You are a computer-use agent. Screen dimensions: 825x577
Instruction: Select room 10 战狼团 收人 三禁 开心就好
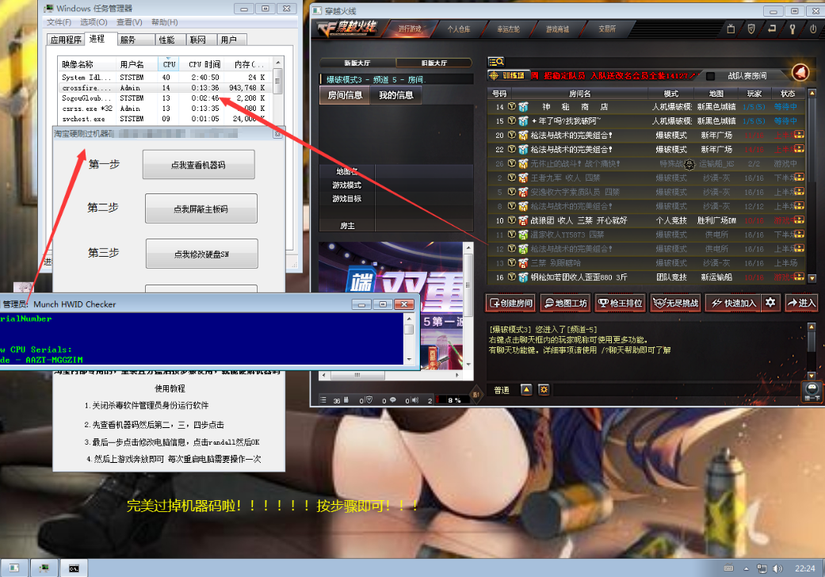click(x=646, y=220)
